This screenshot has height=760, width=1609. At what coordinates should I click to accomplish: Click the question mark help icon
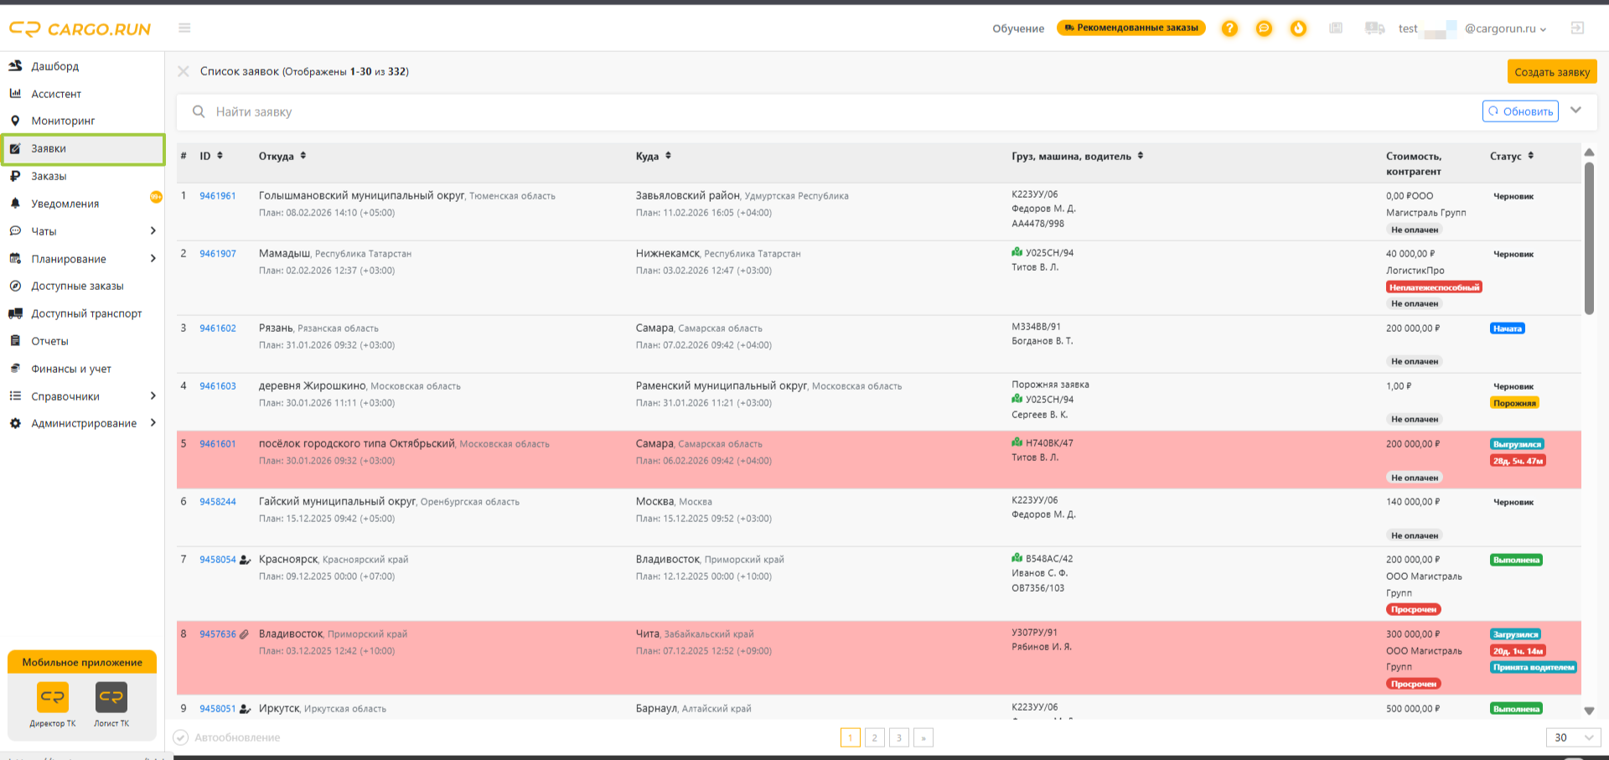1229,28
